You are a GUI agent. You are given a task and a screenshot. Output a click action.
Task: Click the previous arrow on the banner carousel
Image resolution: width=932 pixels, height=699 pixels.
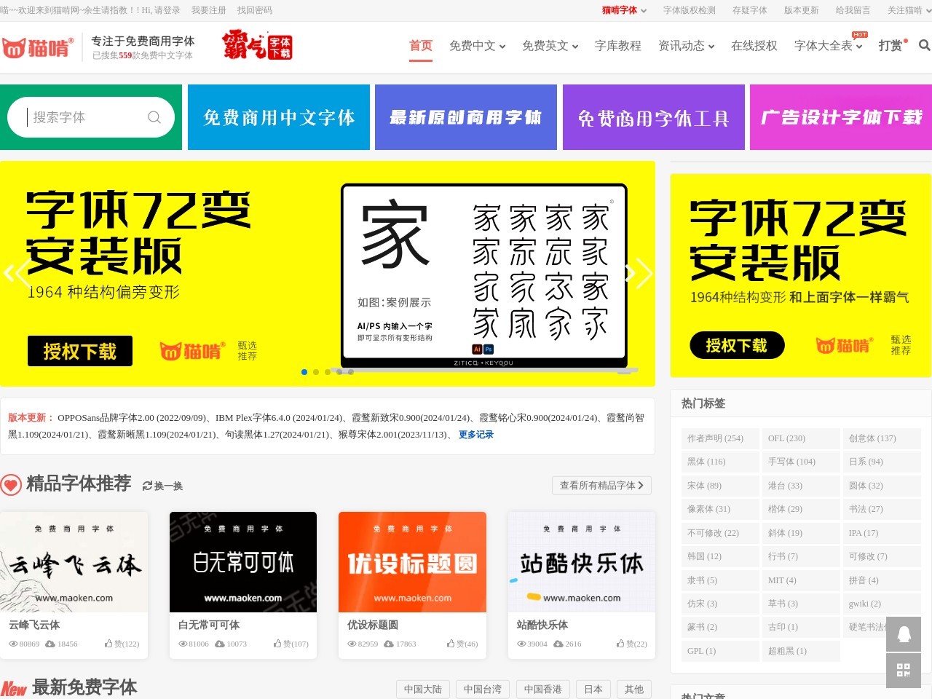12,274
